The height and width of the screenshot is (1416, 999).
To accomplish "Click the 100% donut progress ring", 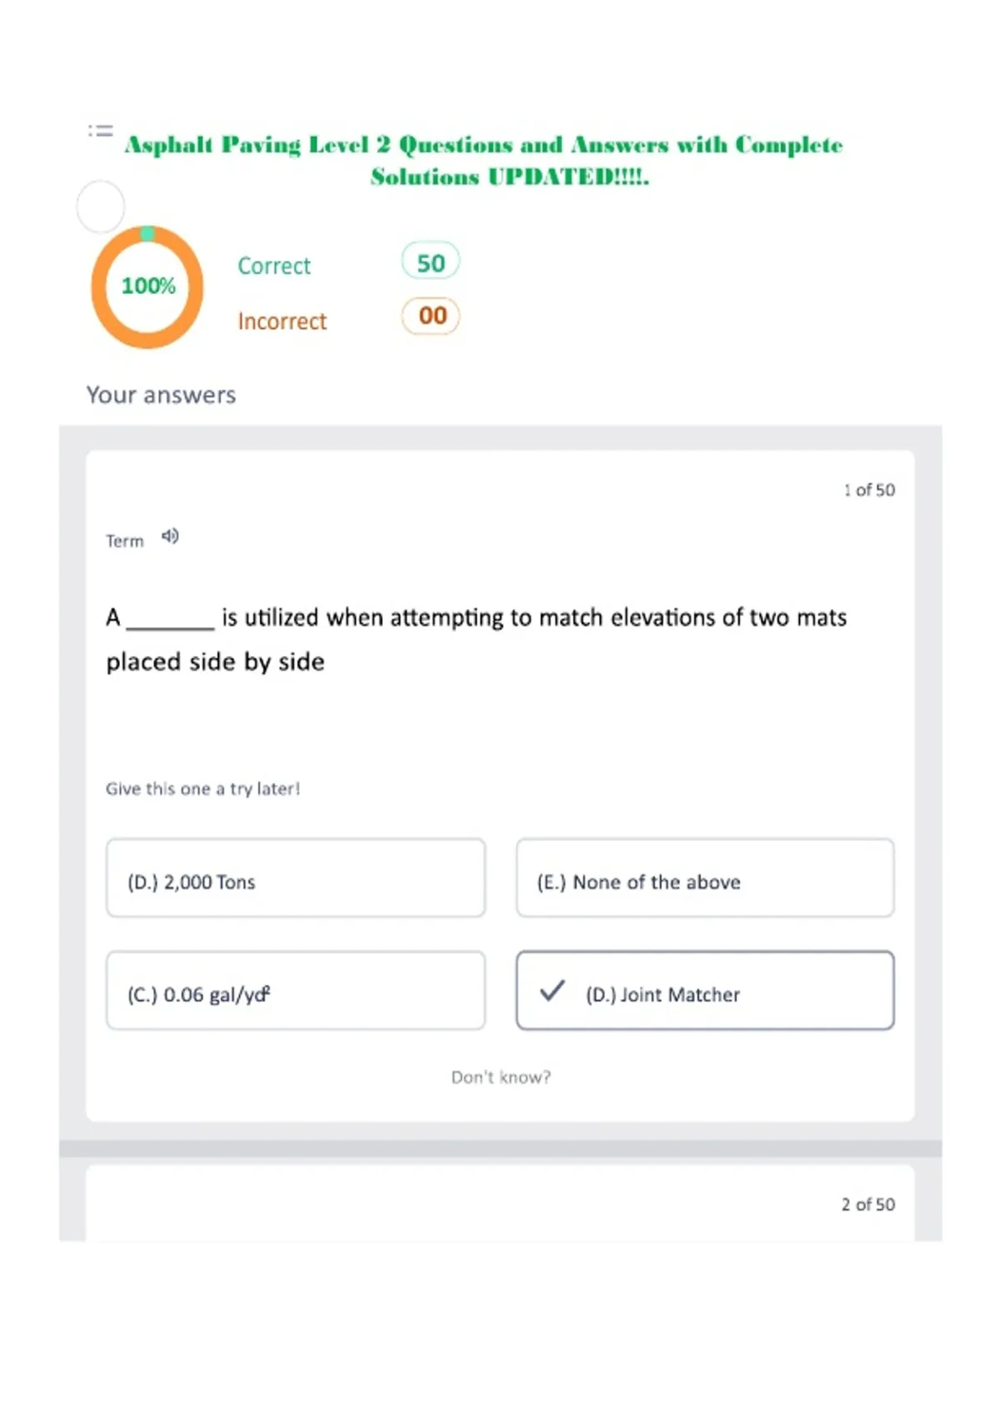I will pyautogui.click(x=147, y=287).
